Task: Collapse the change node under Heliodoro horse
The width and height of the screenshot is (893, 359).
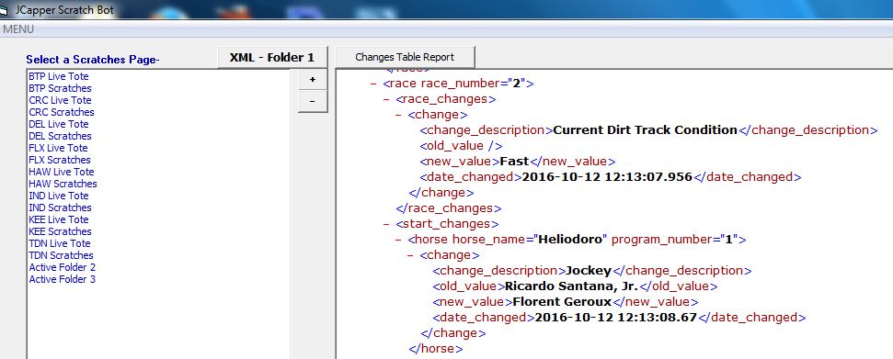Action: coord(411,255)
